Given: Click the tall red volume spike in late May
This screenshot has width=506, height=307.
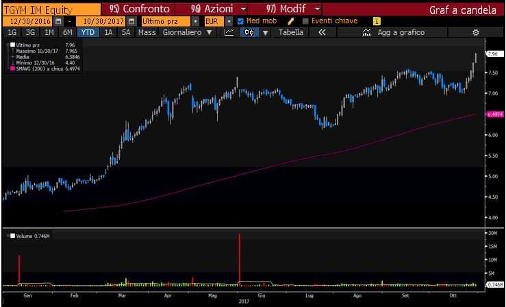Looking at the screenshot, I should (x=240, y=258).
